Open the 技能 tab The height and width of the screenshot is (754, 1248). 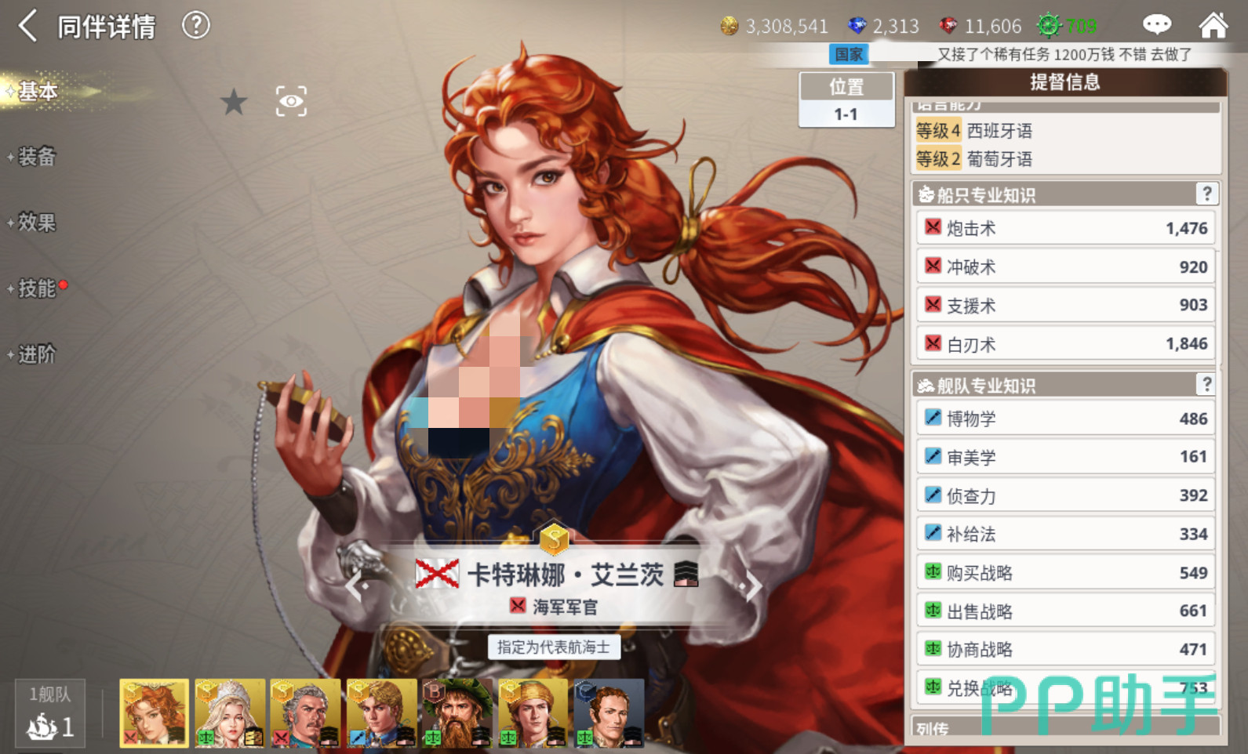[37, 288]
